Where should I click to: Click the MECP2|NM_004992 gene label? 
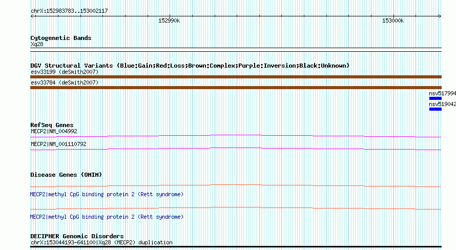click(x=54, y=131)
